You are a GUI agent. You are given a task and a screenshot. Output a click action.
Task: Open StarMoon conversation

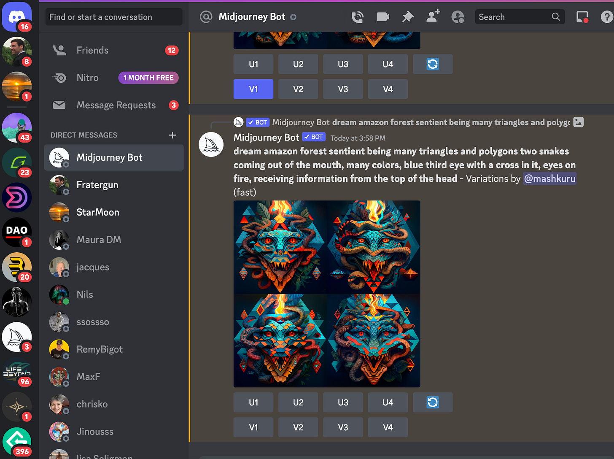[114, 212]
